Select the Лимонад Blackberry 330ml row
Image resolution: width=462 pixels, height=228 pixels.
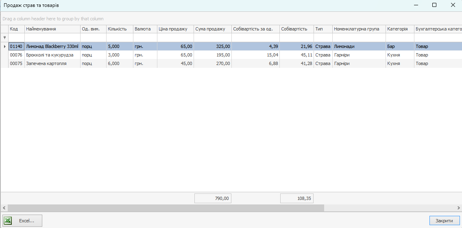pos(52,46)
